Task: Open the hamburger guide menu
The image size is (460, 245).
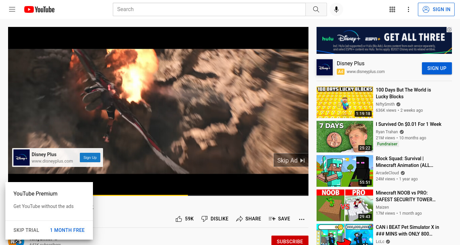Action: [12, 9]
